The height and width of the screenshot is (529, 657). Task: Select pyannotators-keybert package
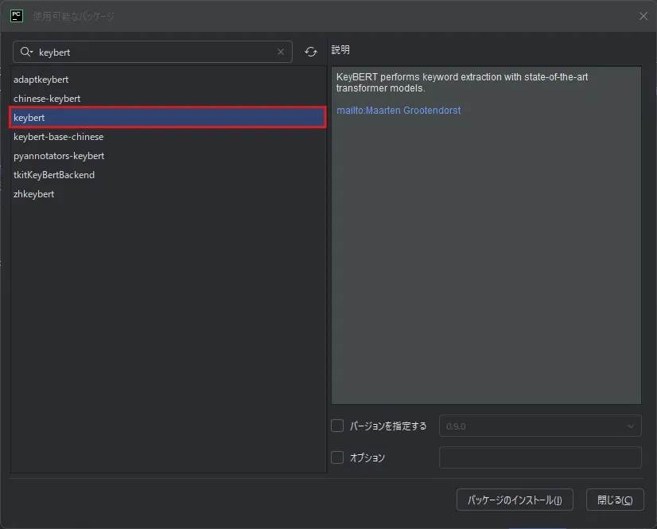coord(169,156)
